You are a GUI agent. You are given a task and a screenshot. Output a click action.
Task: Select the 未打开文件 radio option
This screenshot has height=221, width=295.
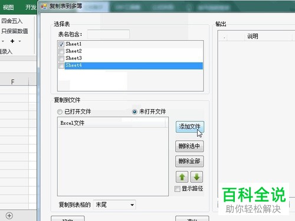(x=135, y=112)
